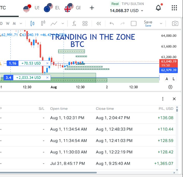The width and height of the screenshot is (183, 177).
Task: Click Jul 31, 8:45:17 PM open time
Action: point(67,164)
